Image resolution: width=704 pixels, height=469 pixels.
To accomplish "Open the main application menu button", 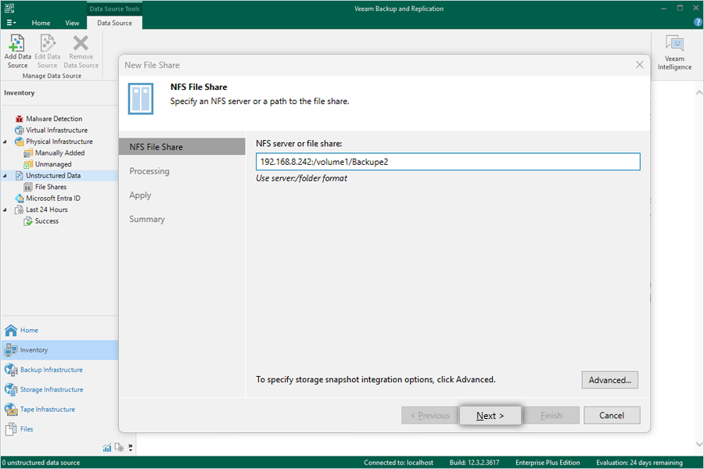I will click(x=11, y=23).
